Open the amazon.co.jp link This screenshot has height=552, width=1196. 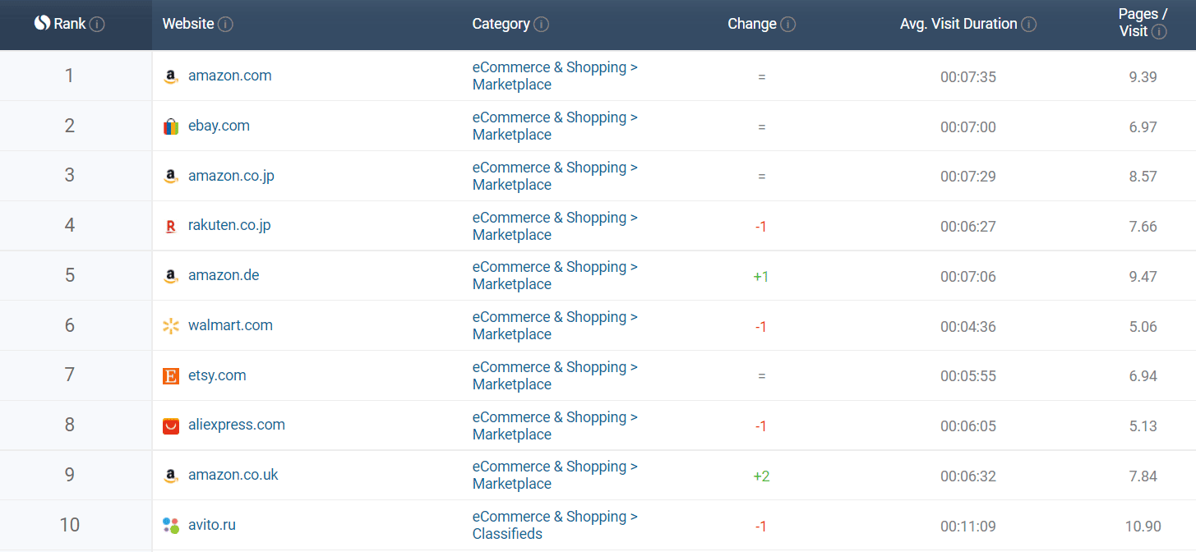pyautogui.click(x=231, y=176)
